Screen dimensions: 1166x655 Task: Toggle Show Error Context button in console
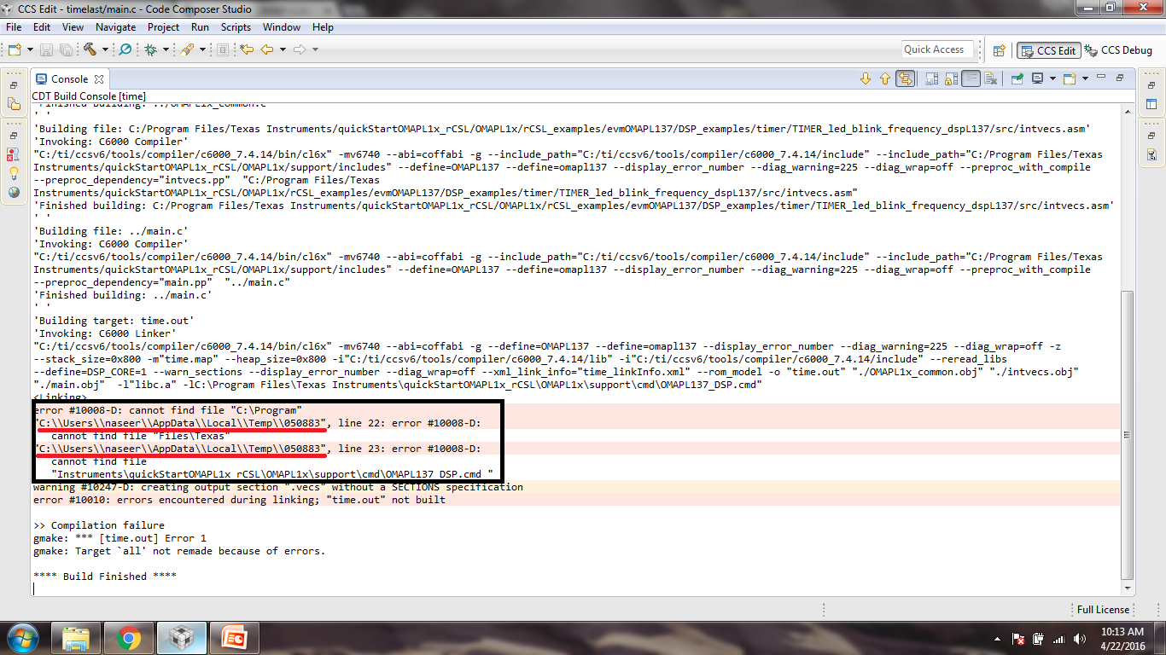coord(906,79)
